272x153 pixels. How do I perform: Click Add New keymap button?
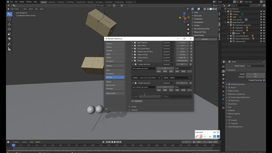click(137, 101)
